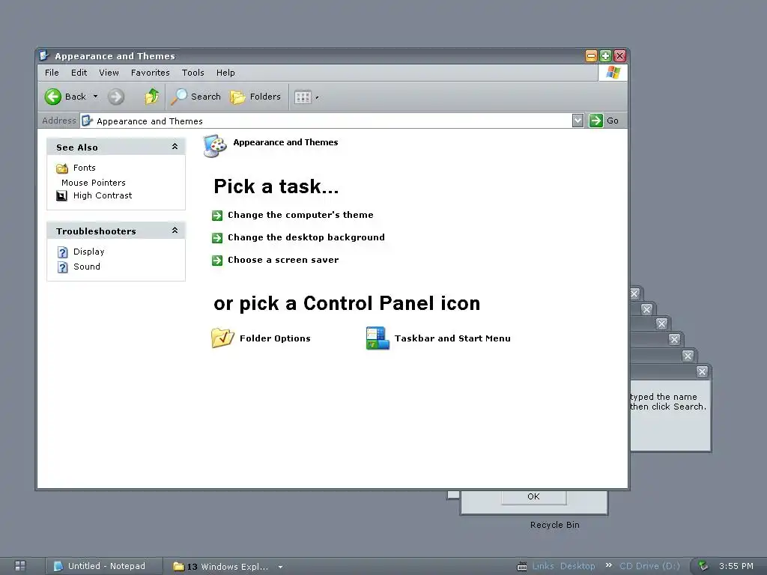Click the keyboard icon on the taskbar
767x575 pixels.
click(522, 566)
